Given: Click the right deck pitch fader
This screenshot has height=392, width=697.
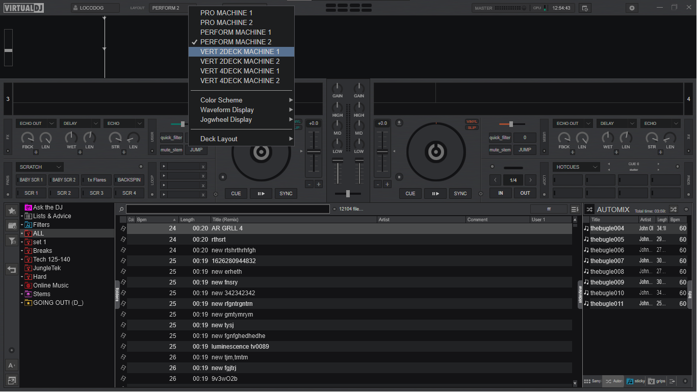Looking at the screenshot, I should tap(382, 151).
